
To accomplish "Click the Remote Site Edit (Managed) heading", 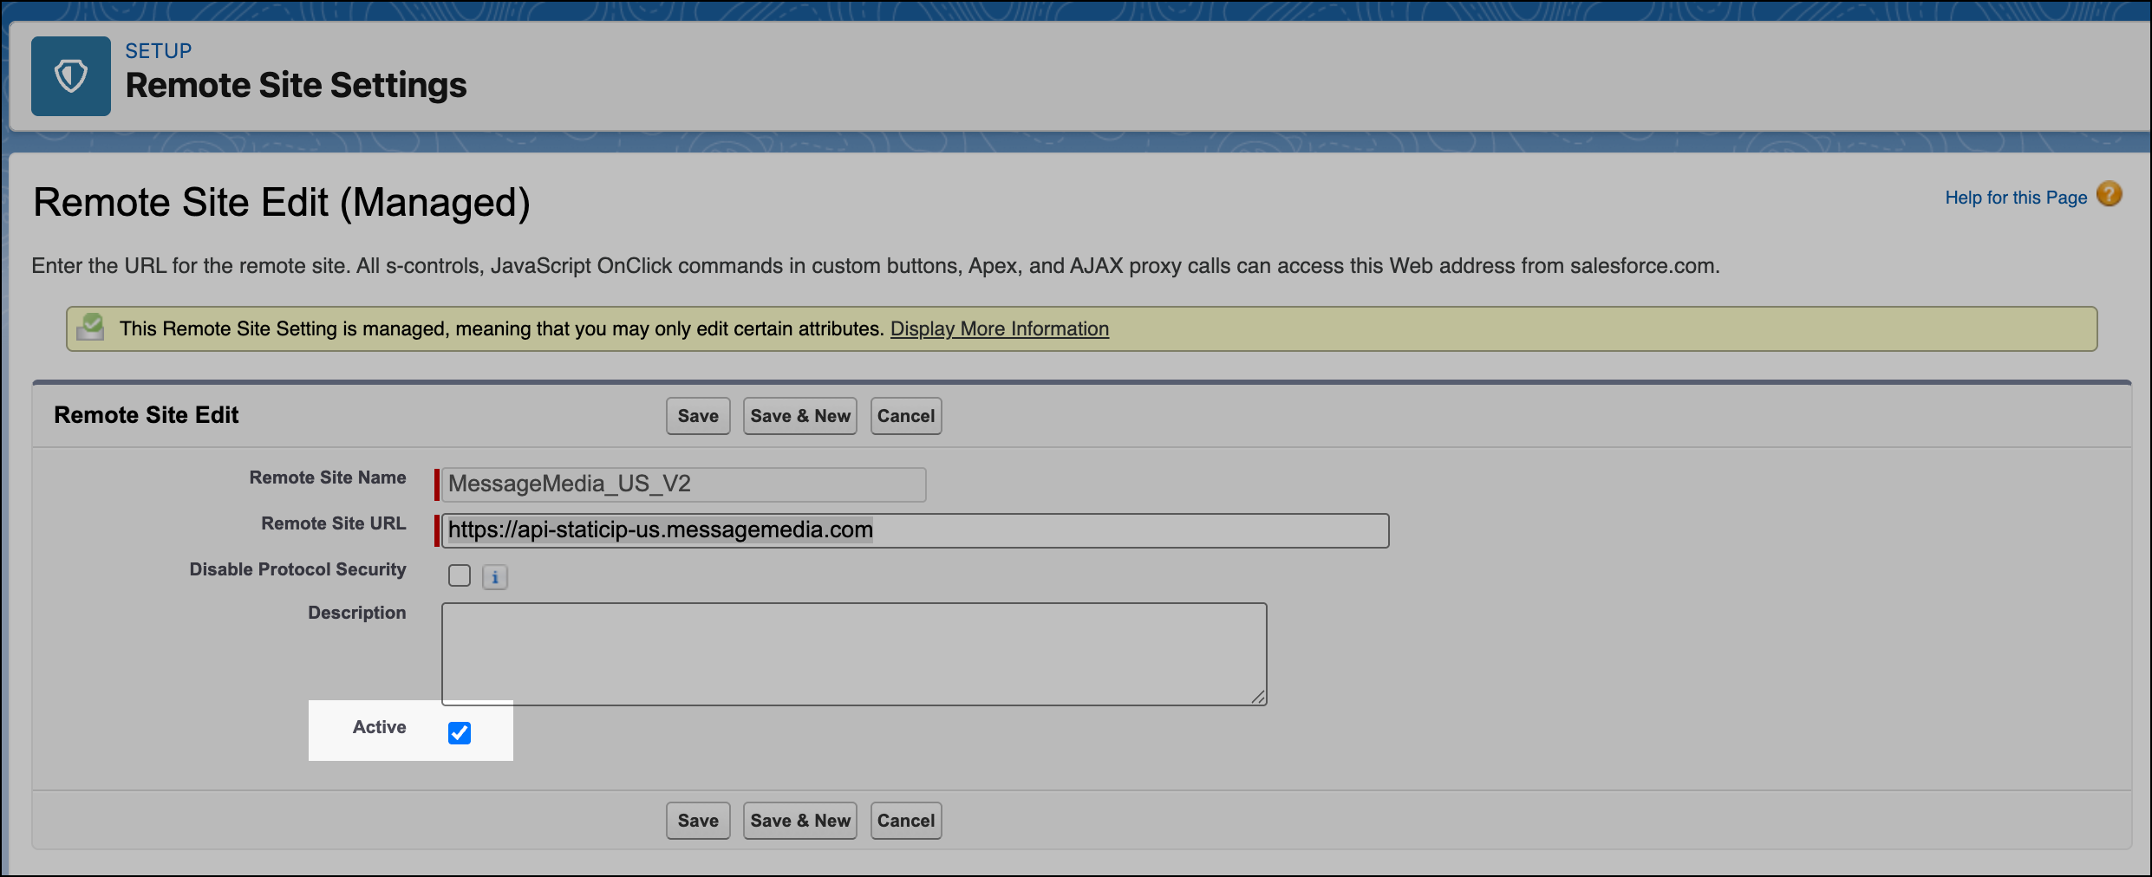I will [282, 203].
